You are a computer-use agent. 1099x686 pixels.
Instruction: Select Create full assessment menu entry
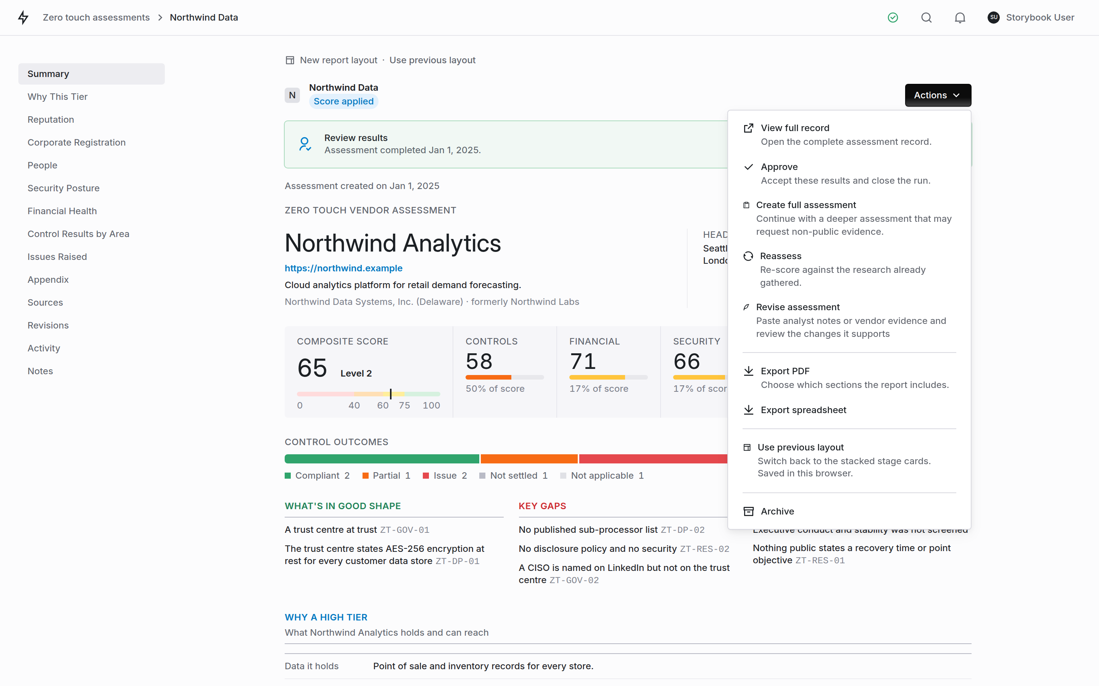click(849, 218)
